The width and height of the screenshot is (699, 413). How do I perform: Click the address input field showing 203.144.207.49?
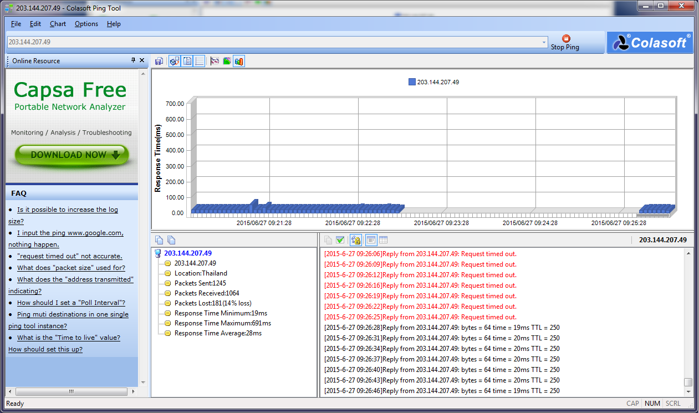pos(274,42)
